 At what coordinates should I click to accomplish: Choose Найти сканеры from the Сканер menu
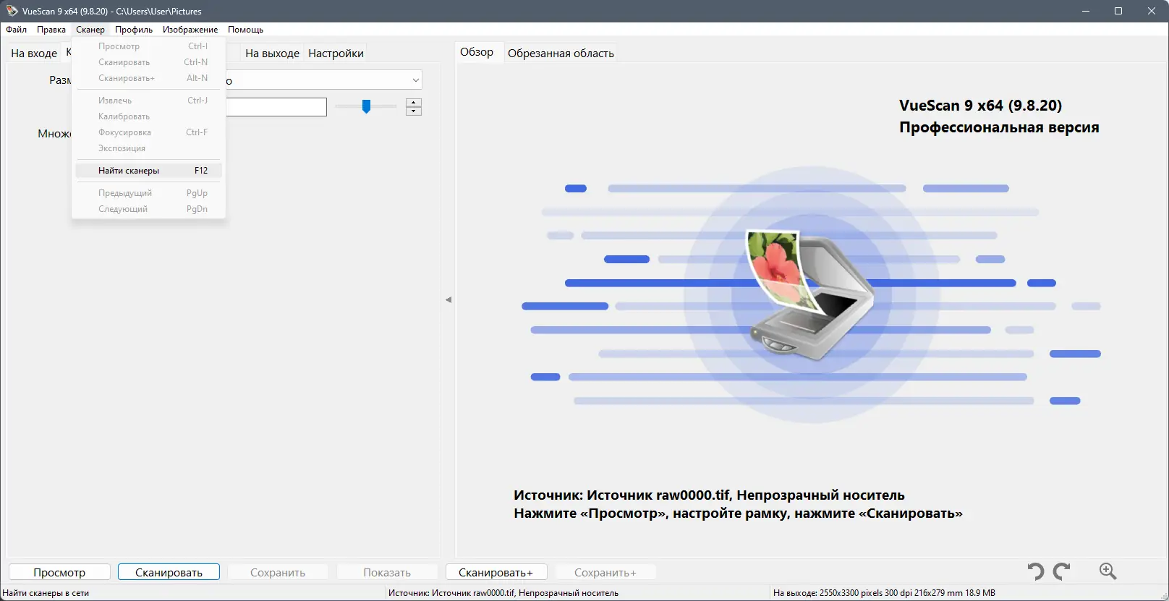pyautogui.click(x=148, y=171)
